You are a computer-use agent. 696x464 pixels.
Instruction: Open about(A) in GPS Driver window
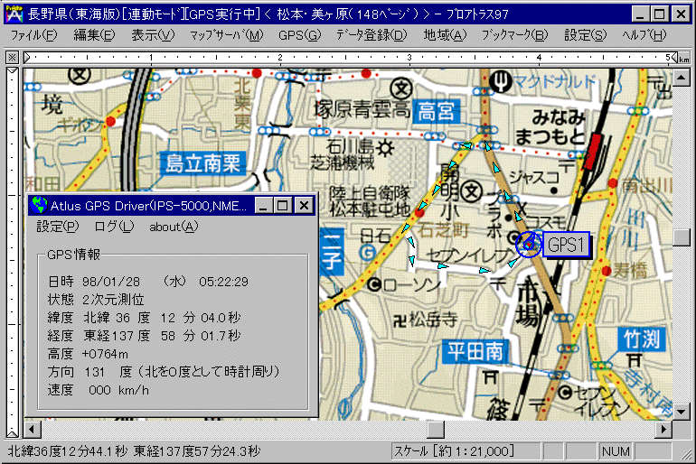(x=174, y=227)
